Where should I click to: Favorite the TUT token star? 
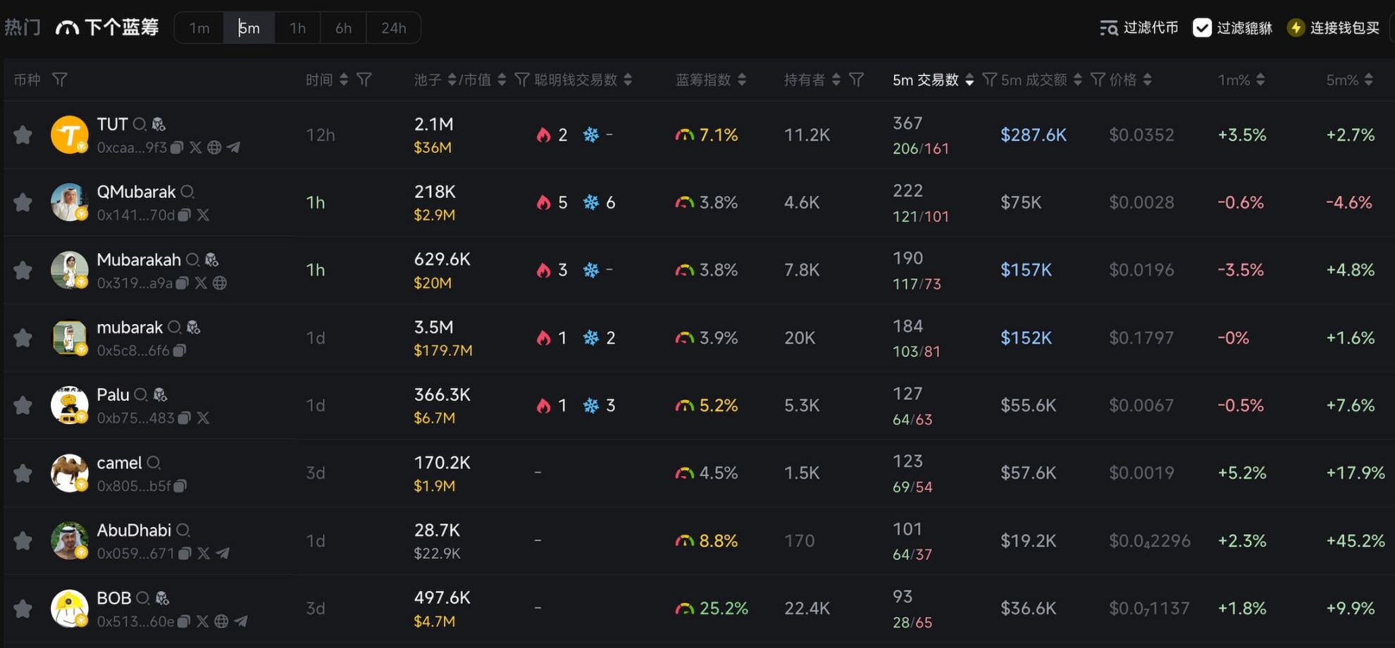click(23, 135)
